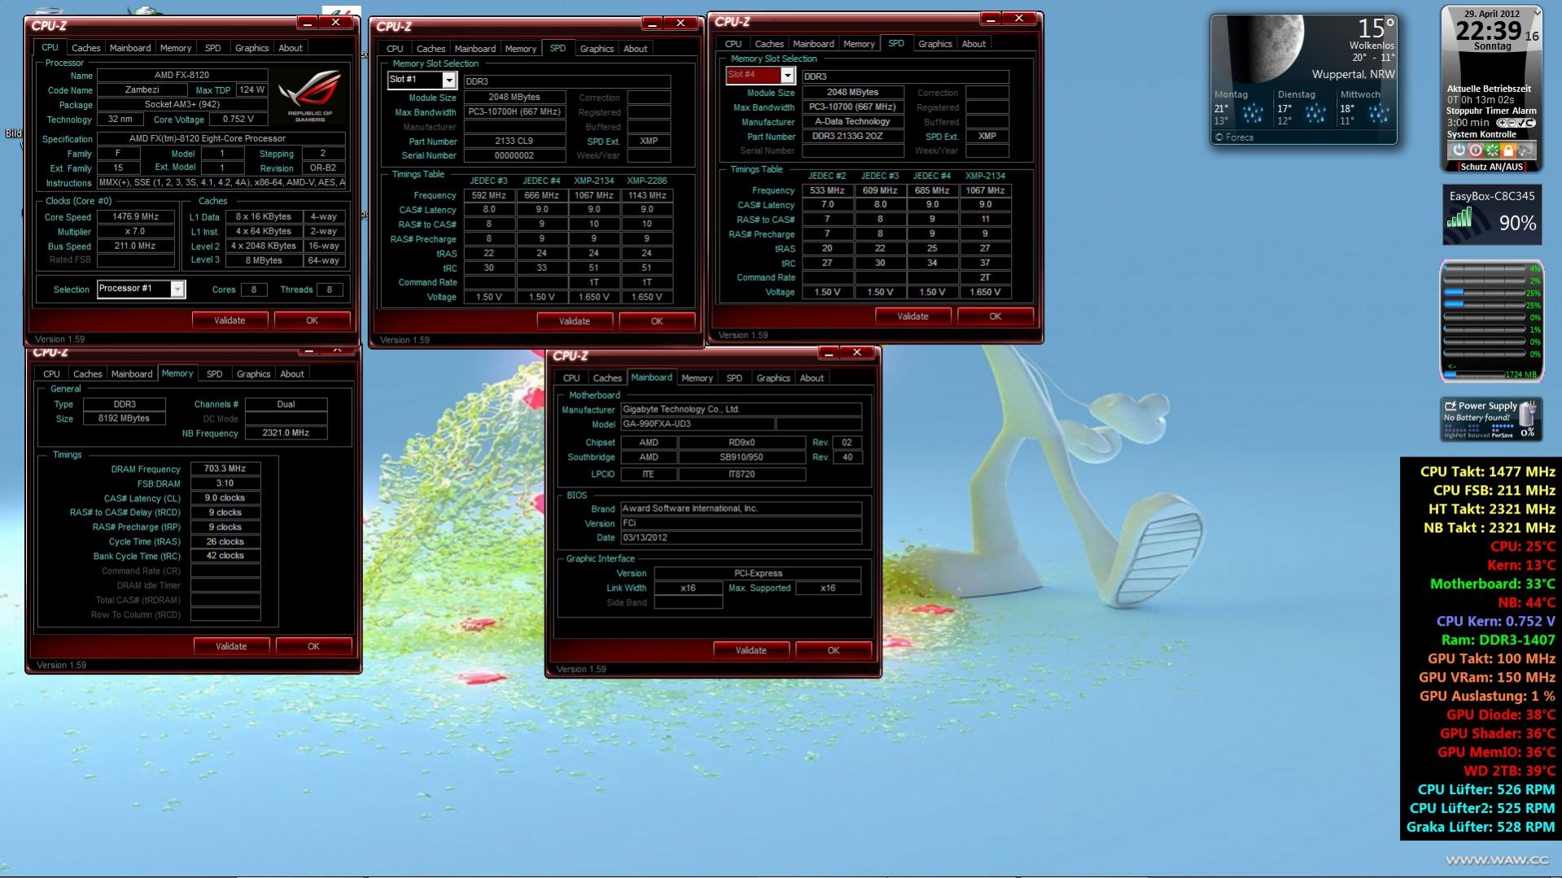This screenshot has width=1562, height=878.
Task: Switch to Caches tab in AMD FX-8120 window
Action: 85,48
